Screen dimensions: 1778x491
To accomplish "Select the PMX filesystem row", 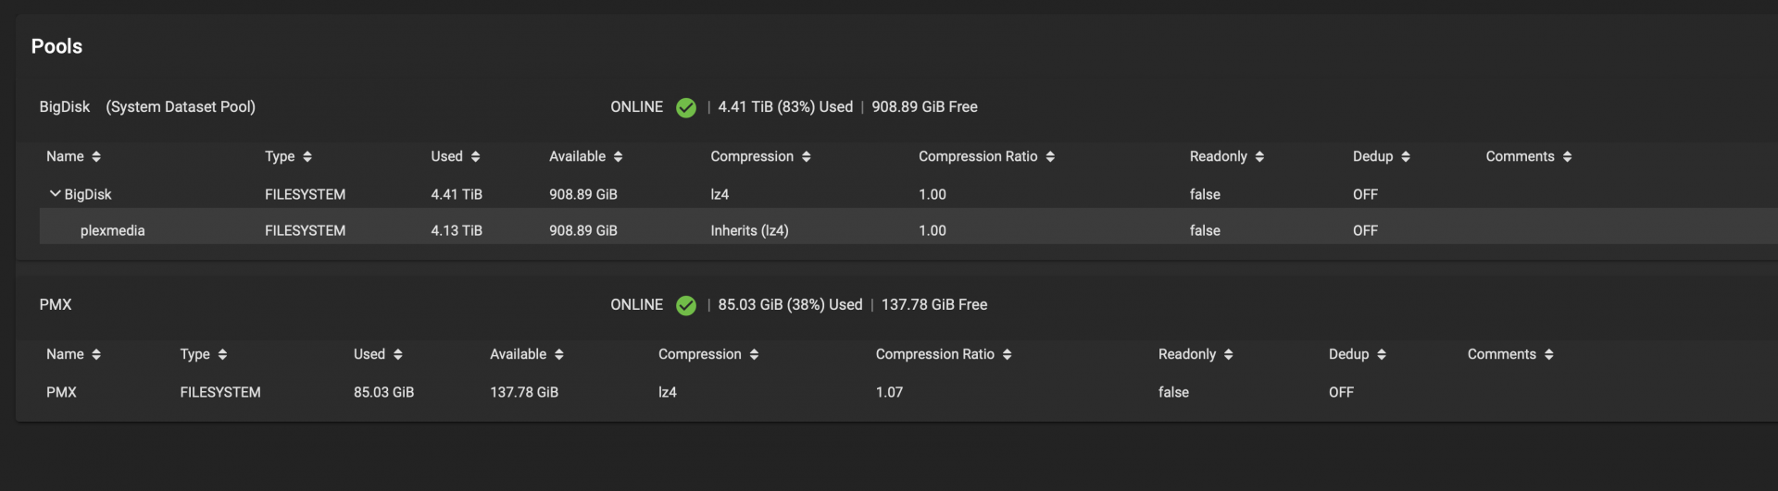I will (x=908, y=392).
